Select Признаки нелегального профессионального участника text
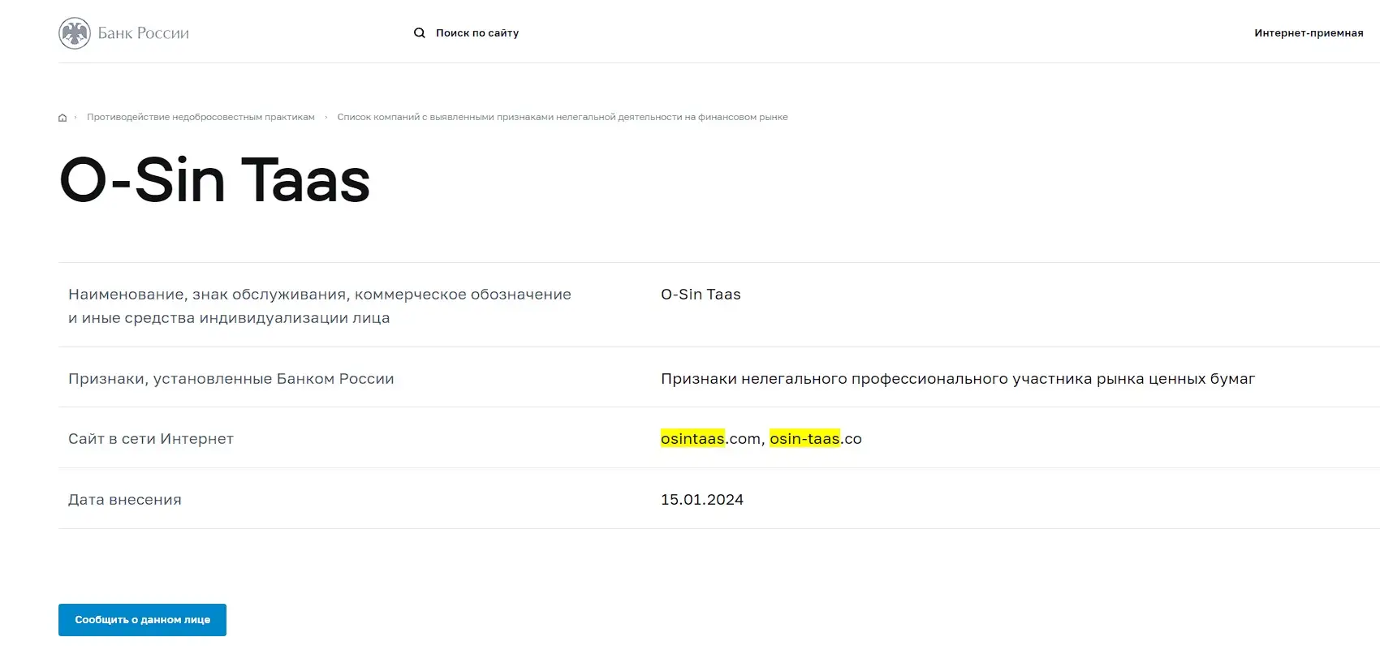The width and height of the screenshot is (1380, 650). click(958, 379)
